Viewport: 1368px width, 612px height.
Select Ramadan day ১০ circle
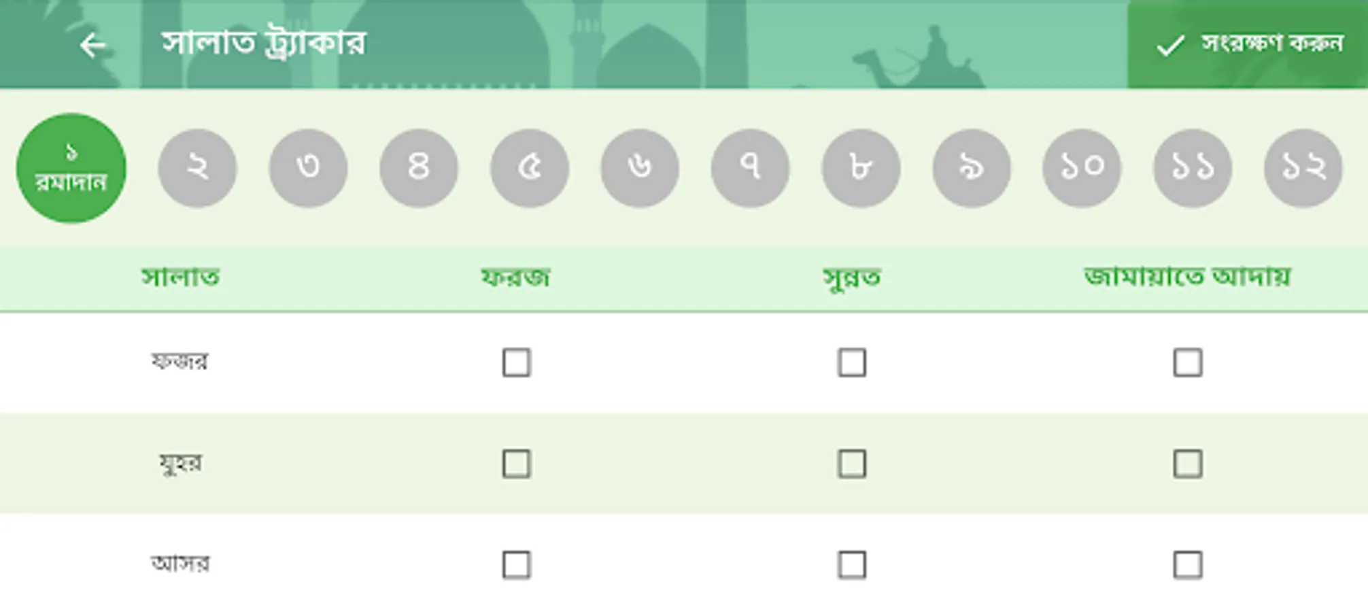coord(1082,168)
